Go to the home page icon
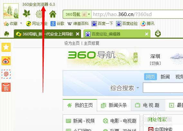The width and height of the screenshot is (183, 131). tap(53, 14)
